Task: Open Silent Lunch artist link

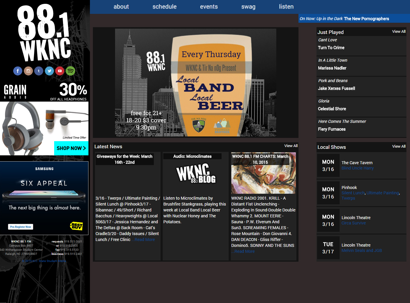Action: pyautogui.click(x=353, y=193)
